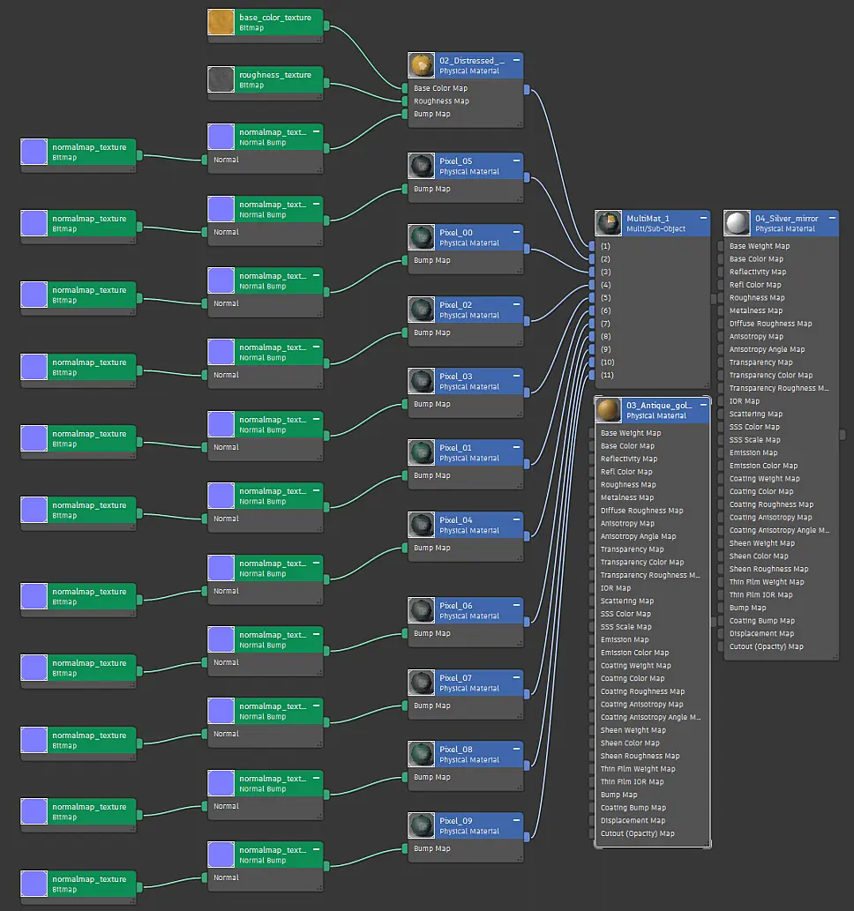
Task: Click the base_color_texture bitmap thumbnail
Action: point(221,22)
